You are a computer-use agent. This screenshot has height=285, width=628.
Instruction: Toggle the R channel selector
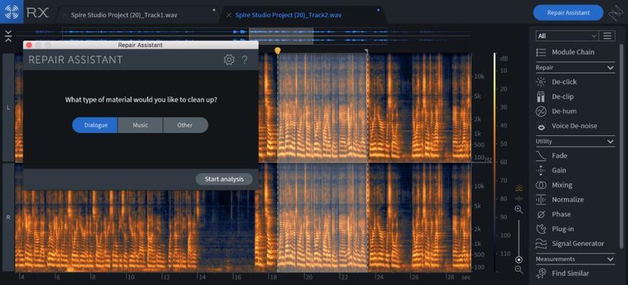pyautogui.click(x=8, y=218)
